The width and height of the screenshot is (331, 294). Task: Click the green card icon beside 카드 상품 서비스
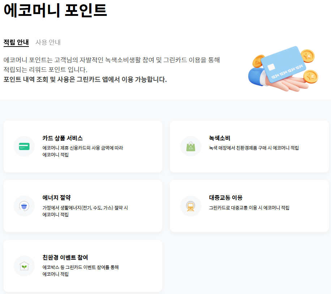24,146
